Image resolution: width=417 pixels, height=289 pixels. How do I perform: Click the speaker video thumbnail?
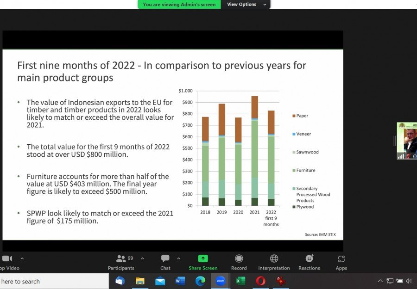[x=407, y=141]
